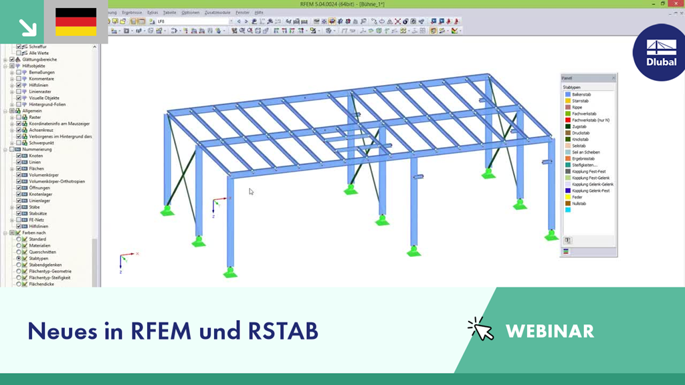
Task: Collapse the Hilfsobjekte tree node
Action: (5, 66)
